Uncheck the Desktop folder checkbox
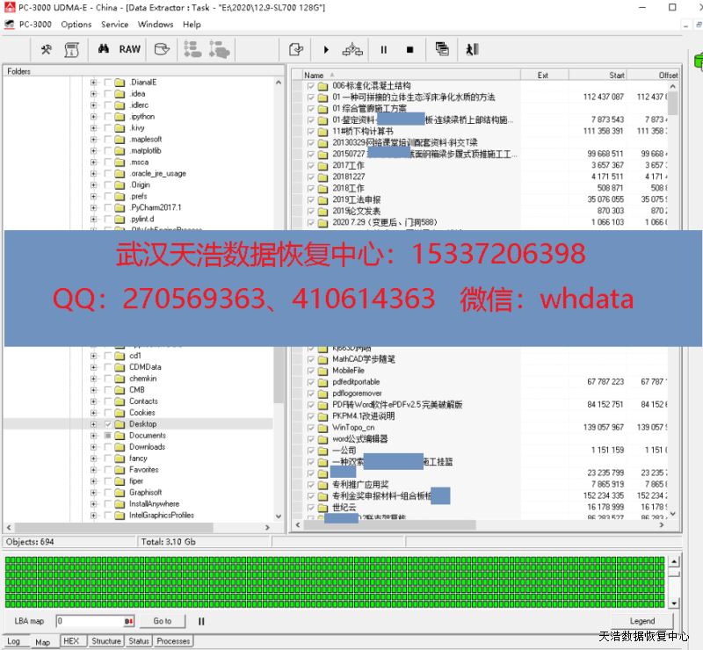Image resolution: width=703 pixels, height=650 pixels. pyautogui.click(x=108, y=424)
